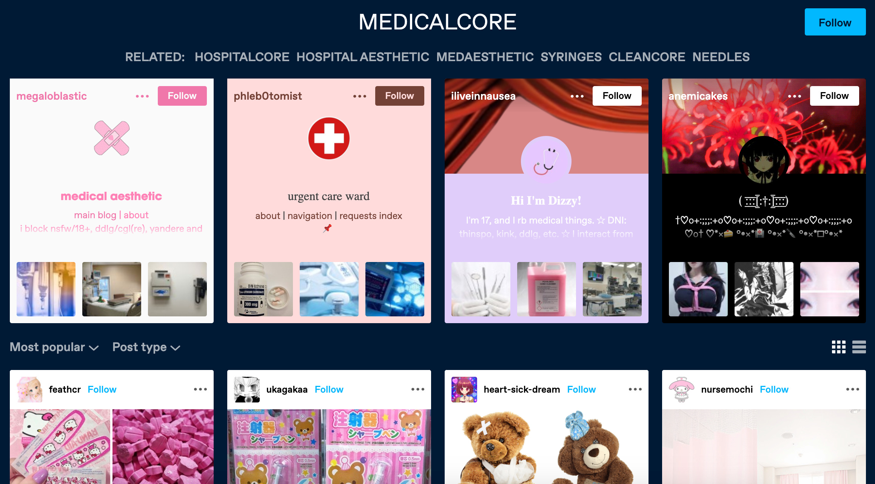Follow the megaloblastic blog
This screenshot has width=875, height=484.
(x=182, y=96)
